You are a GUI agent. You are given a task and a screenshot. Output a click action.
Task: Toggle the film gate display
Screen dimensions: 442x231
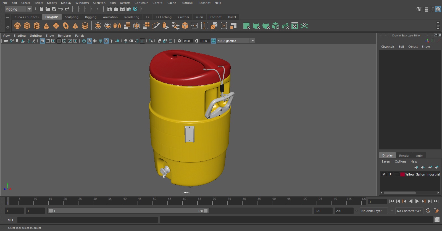pyautogui.click(x=48, y=41)
